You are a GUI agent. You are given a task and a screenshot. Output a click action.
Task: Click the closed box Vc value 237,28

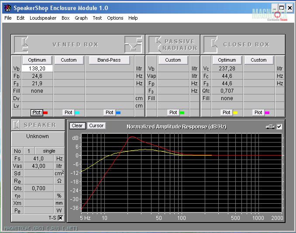point(227,68)
